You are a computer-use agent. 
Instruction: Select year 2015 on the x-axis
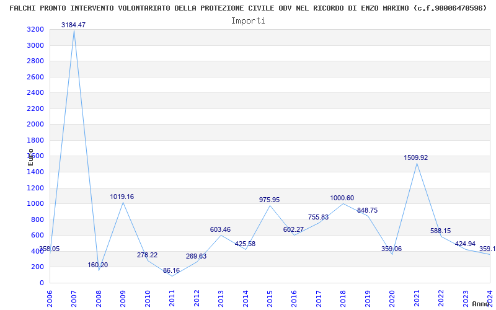pos(270,298)
